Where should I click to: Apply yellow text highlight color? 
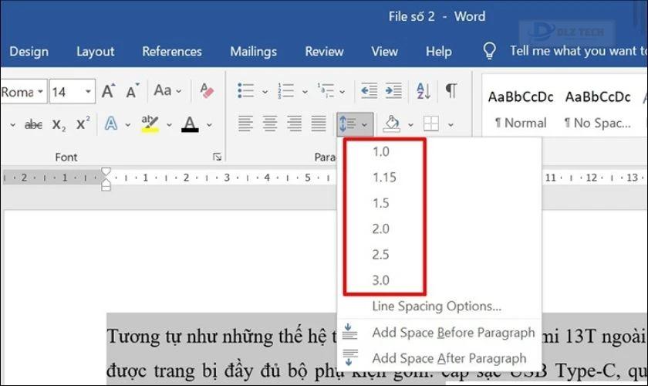[x=150, y=124]
